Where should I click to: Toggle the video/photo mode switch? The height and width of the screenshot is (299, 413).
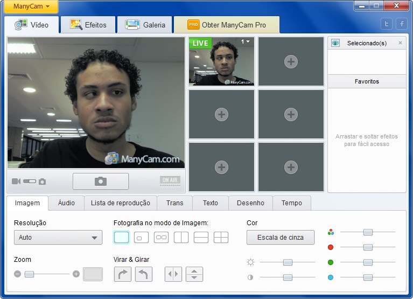[x=30, y=181]
